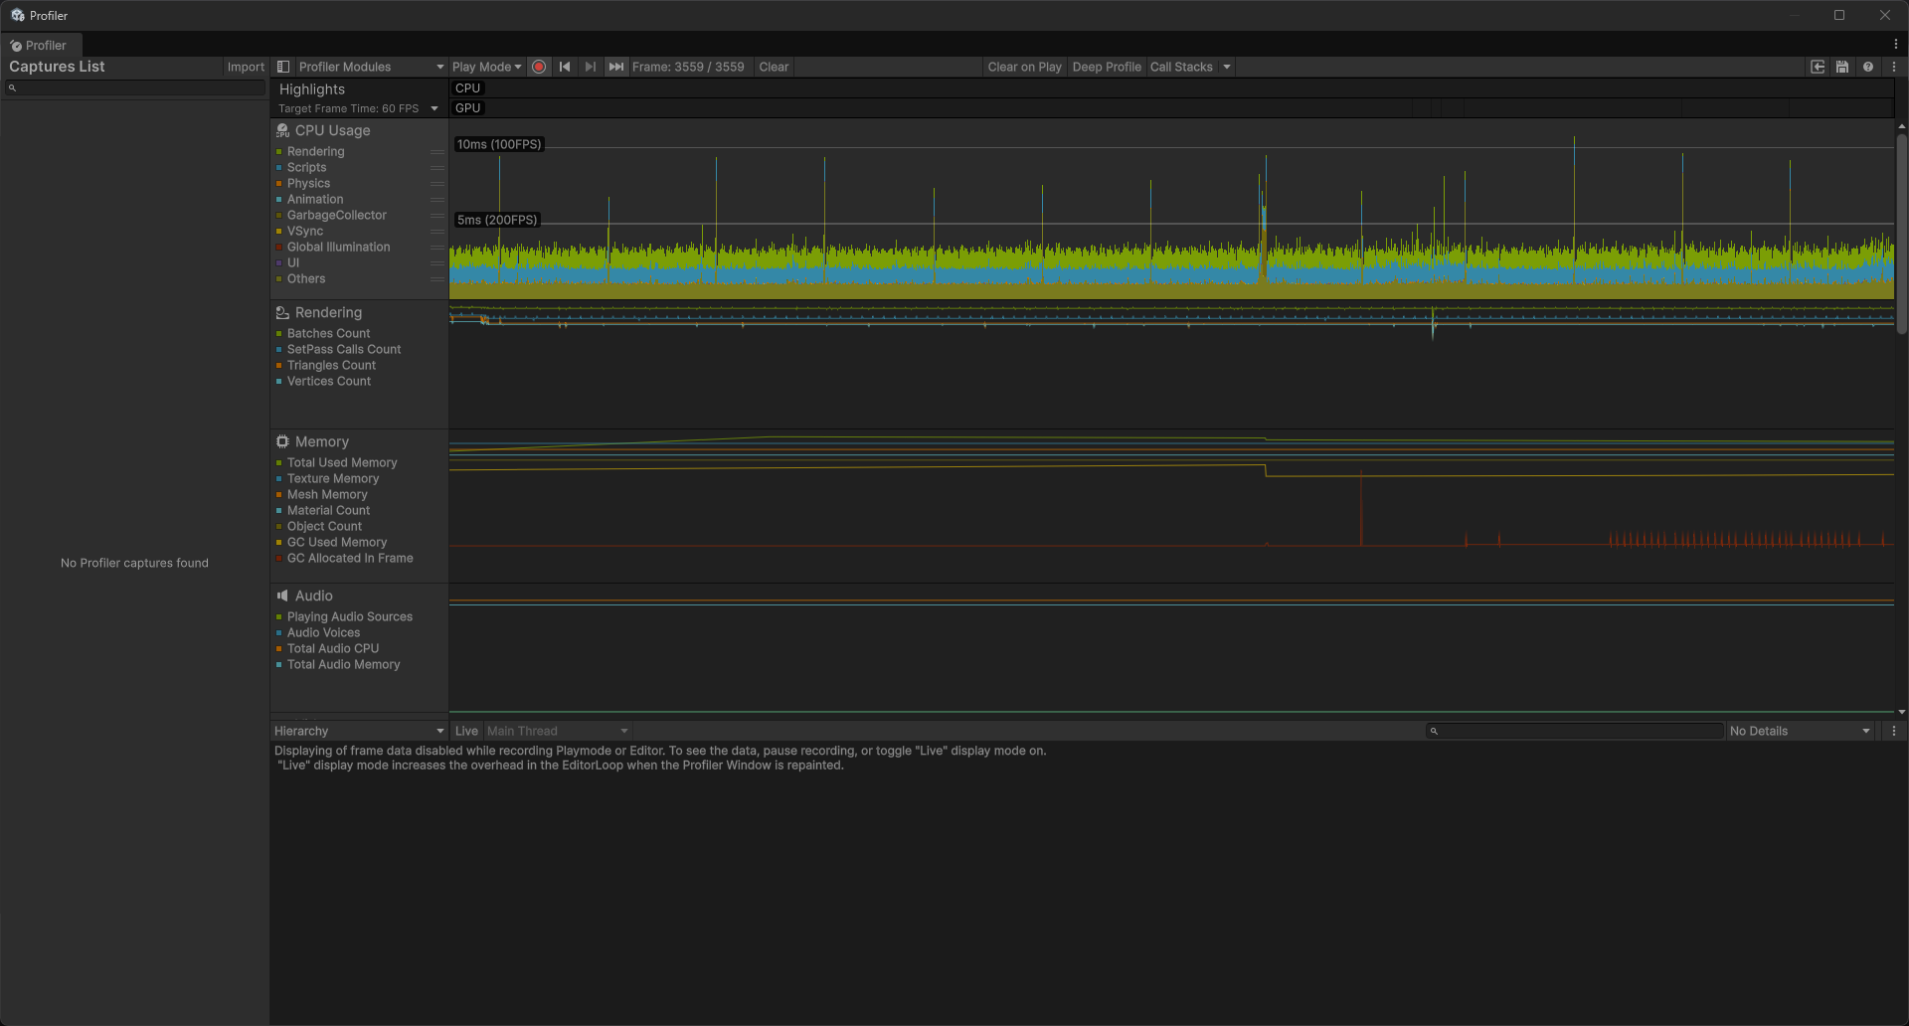Jump to the first frame
The width and height of the screenshot is (1909, 1026).
point(565,67)
